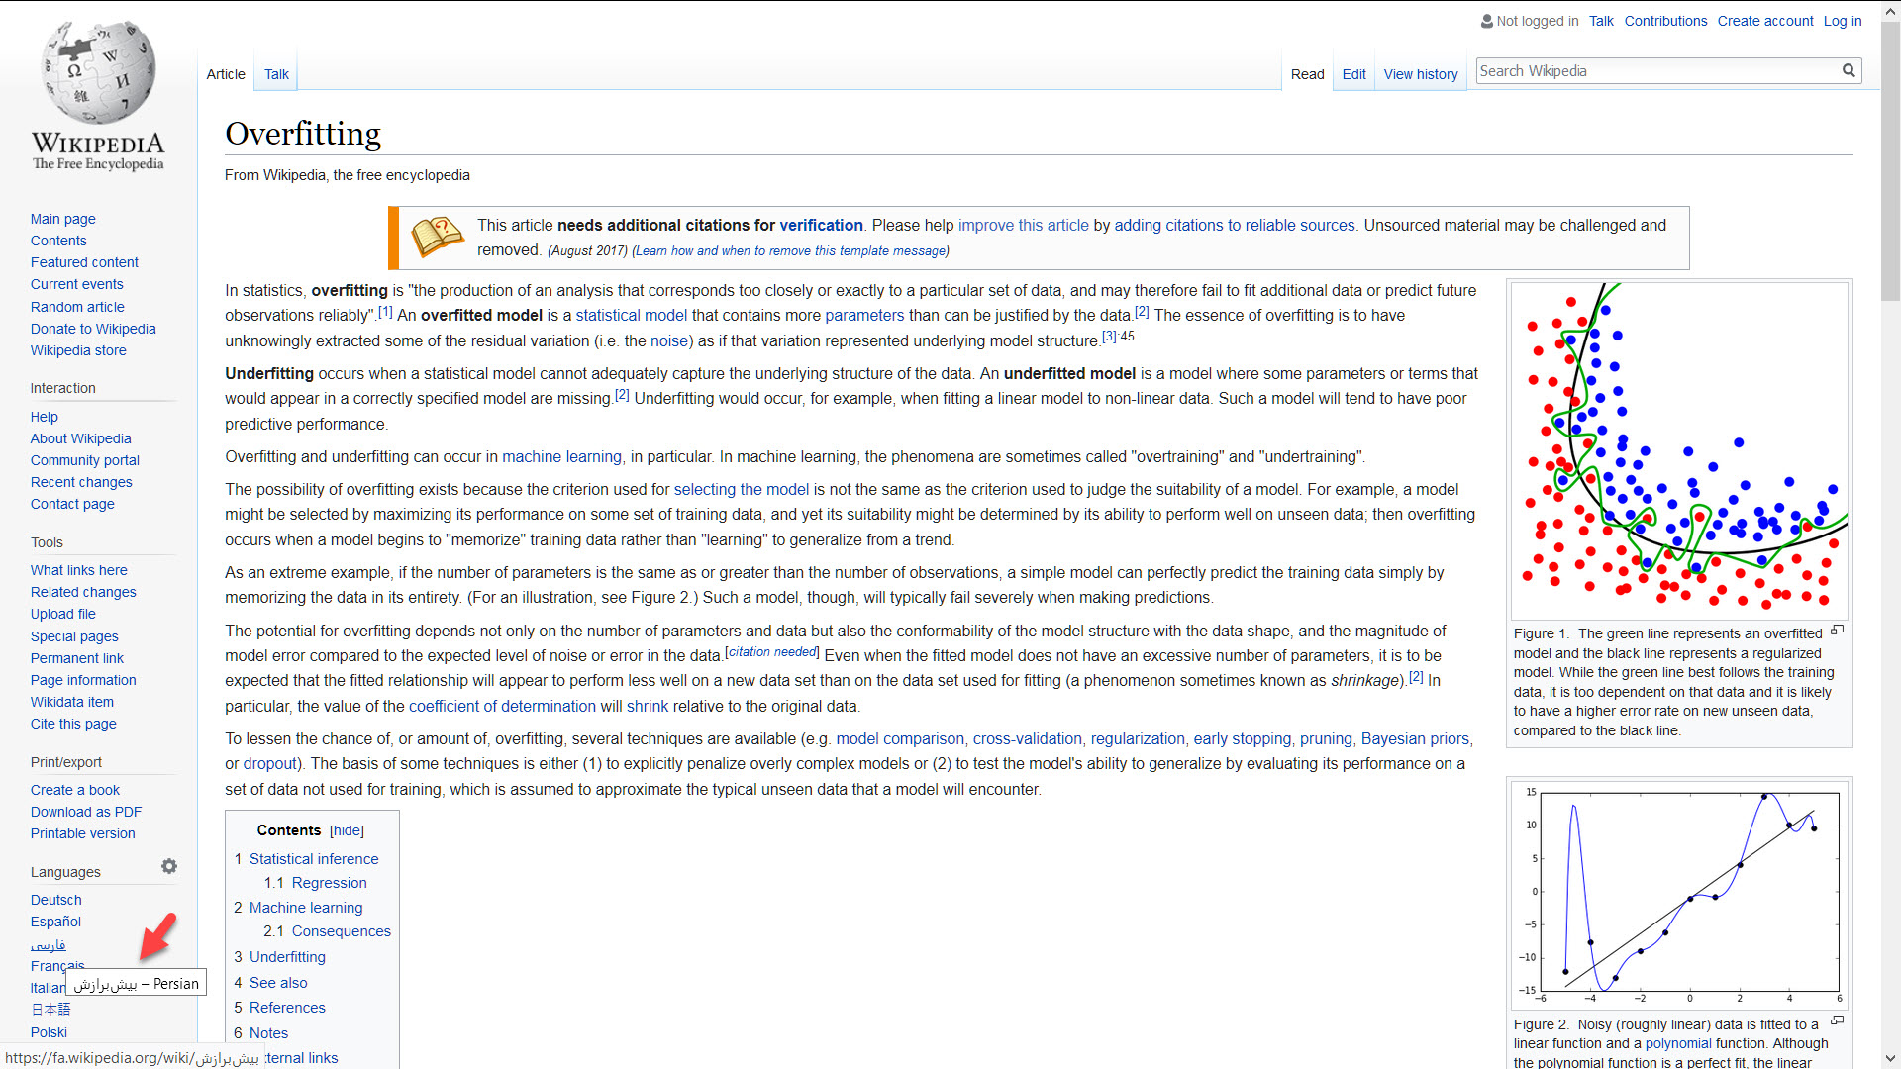Open Wikipedia store link

(78, 350)
